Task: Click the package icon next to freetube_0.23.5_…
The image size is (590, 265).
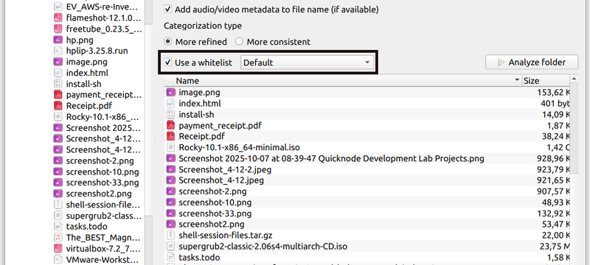Action: coord(58,29)
